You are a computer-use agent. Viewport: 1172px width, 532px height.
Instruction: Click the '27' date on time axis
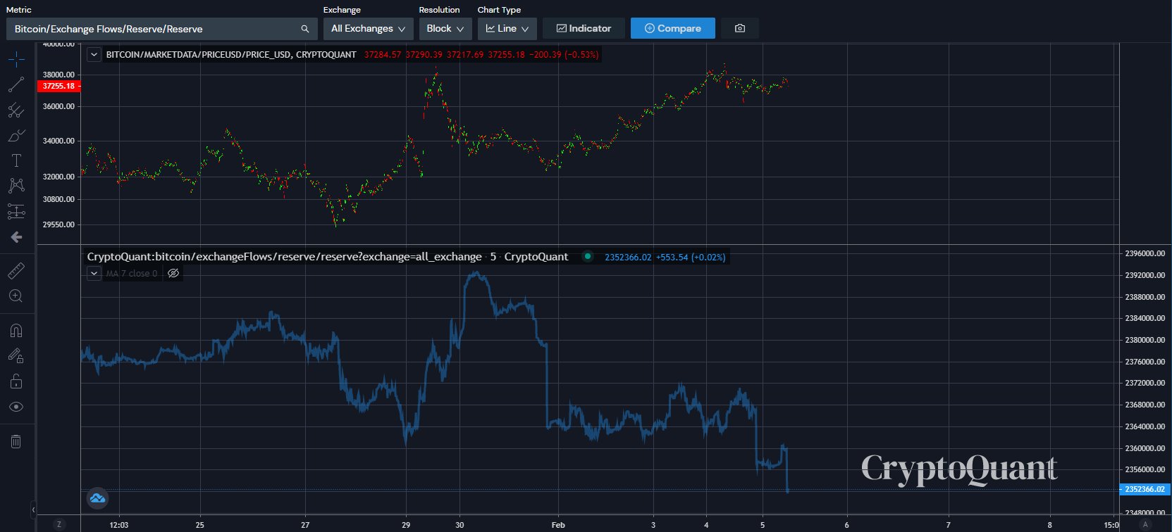tap(305, 525)
